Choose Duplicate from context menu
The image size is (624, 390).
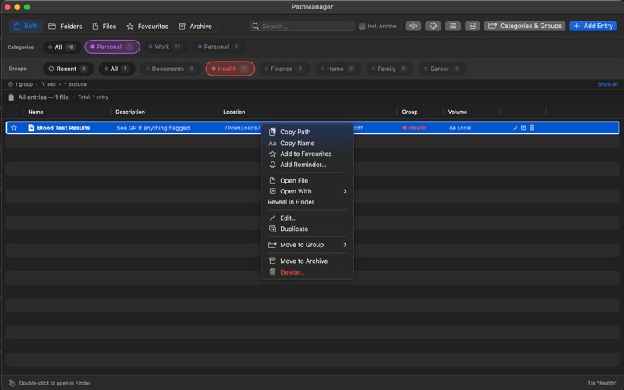tap(307, 229)
